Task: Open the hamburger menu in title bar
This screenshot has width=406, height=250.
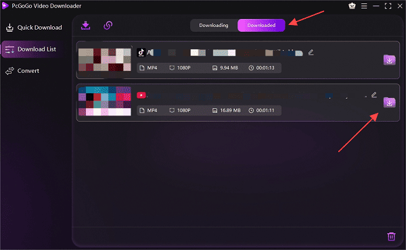Action: click(364, 6)
